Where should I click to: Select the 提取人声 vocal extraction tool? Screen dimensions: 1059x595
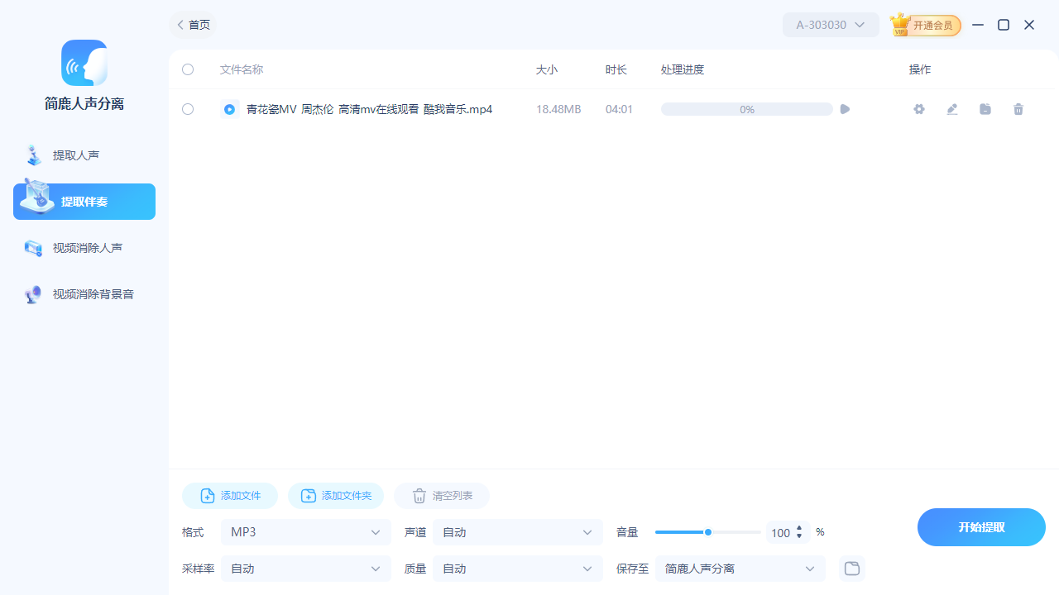pyautogui.click(x=84, y=155)
